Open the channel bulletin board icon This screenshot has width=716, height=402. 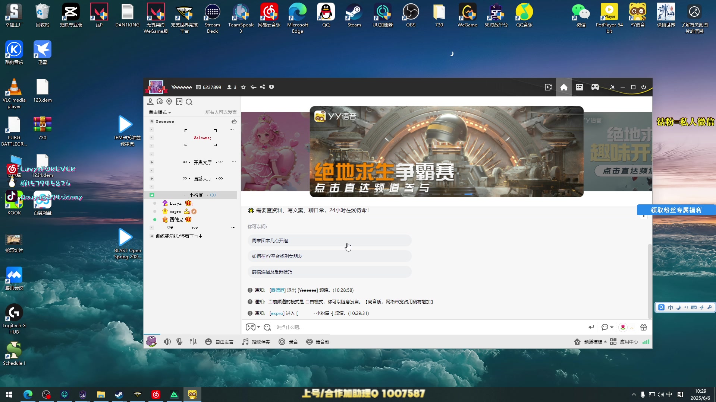coord(179,102)
